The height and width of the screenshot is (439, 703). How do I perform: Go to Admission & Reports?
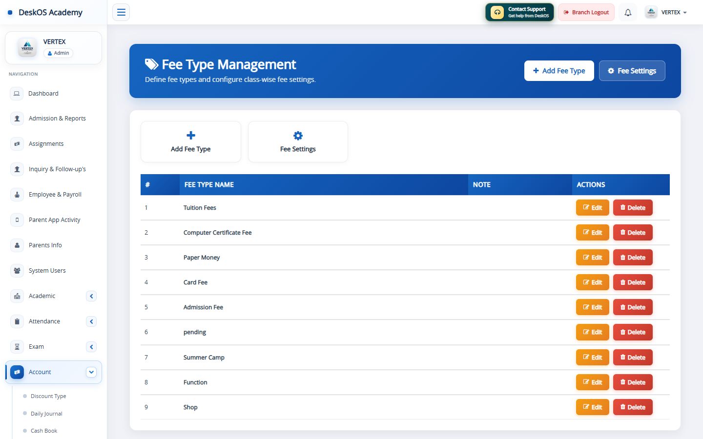click(x=53, y=119)
